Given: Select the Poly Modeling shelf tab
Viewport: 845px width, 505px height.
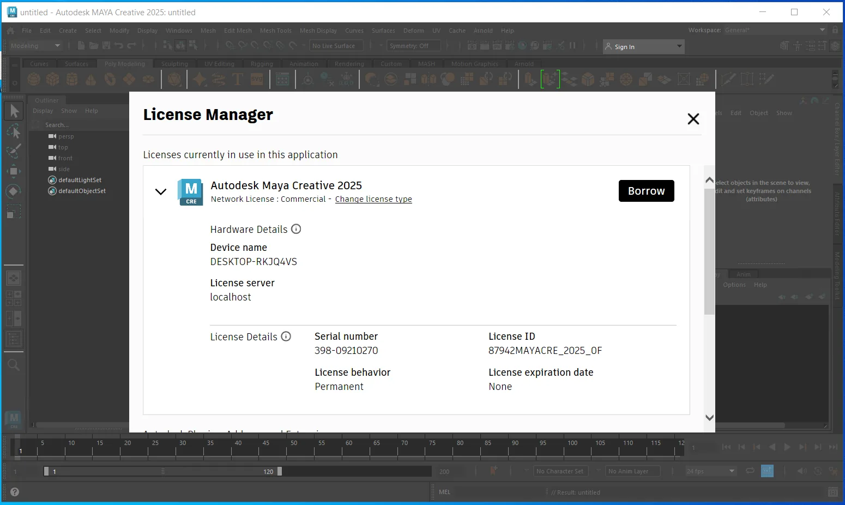Looking at the screenshot, I should (125, 64).
